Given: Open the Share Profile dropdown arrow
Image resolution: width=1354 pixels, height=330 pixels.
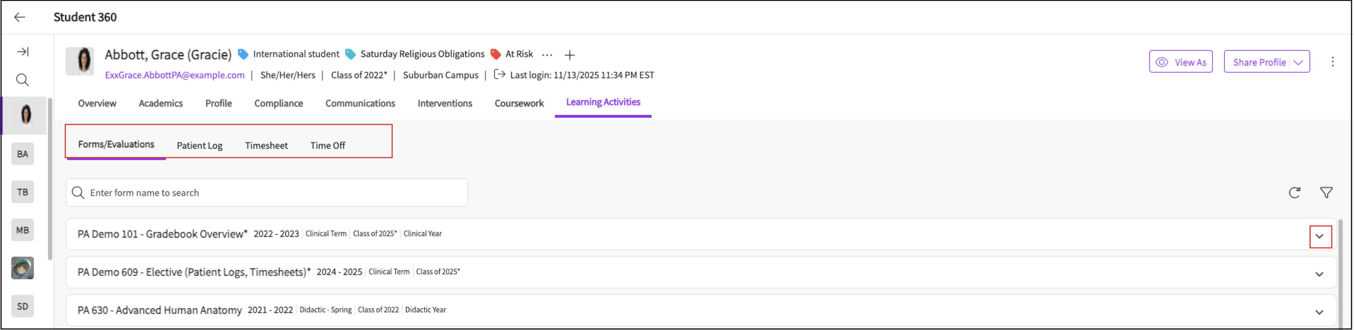Looking at the screenshot, I should pyautogui.click(x=1298, y=62).
